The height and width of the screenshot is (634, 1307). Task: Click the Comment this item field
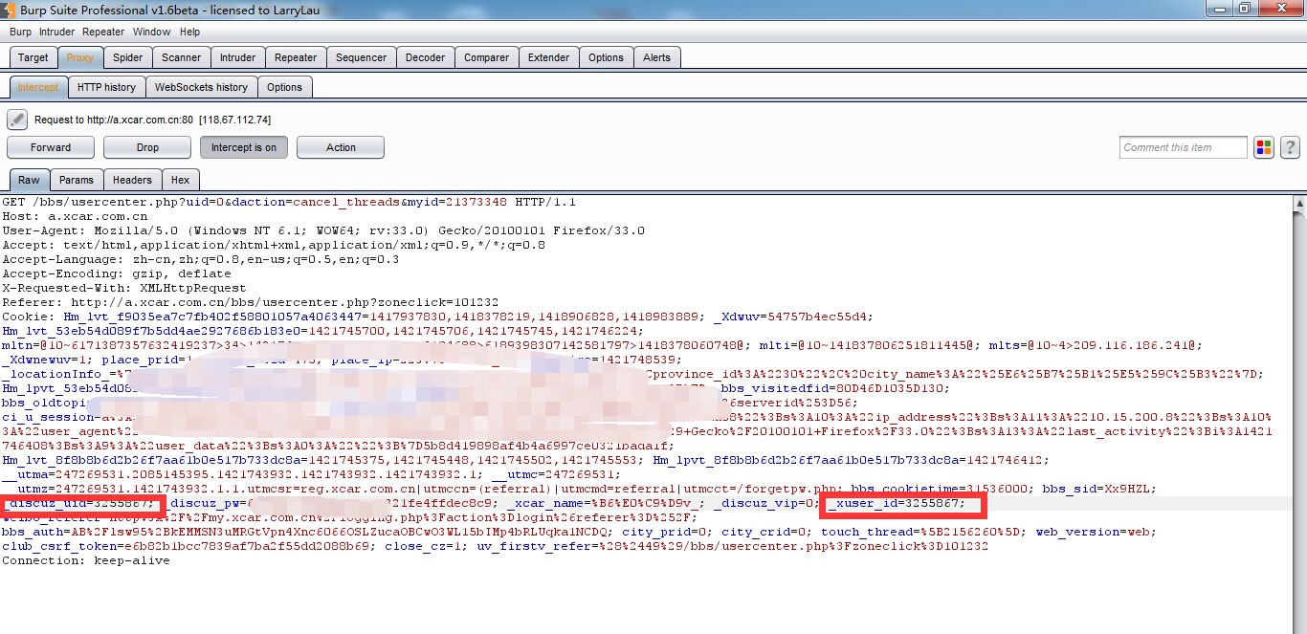(1184, 147)
